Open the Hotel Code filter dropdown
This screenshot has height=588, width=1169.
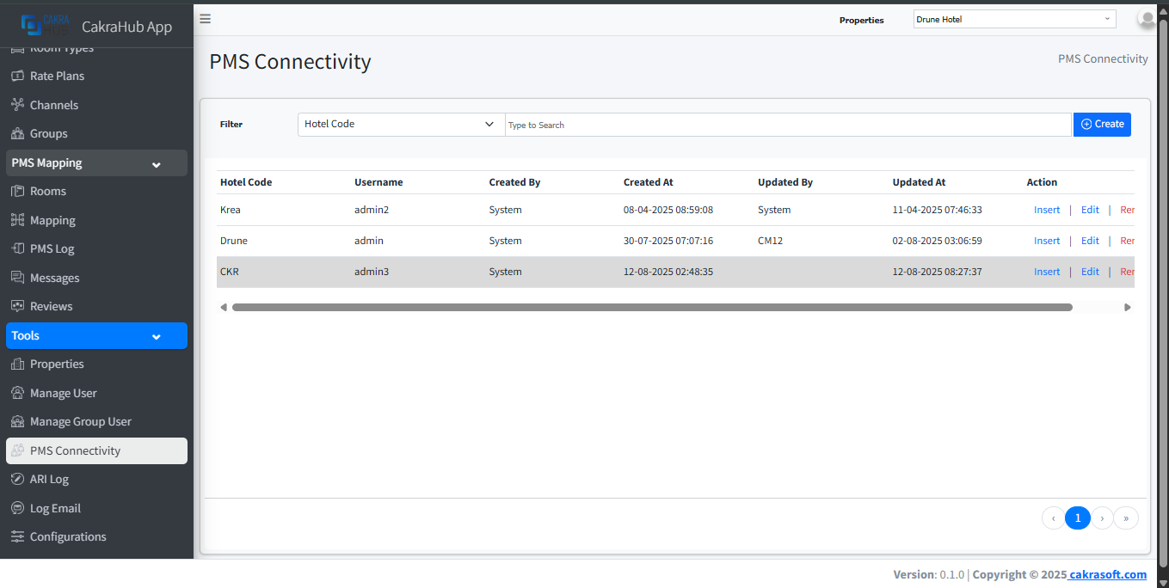(x=400, y=124)
